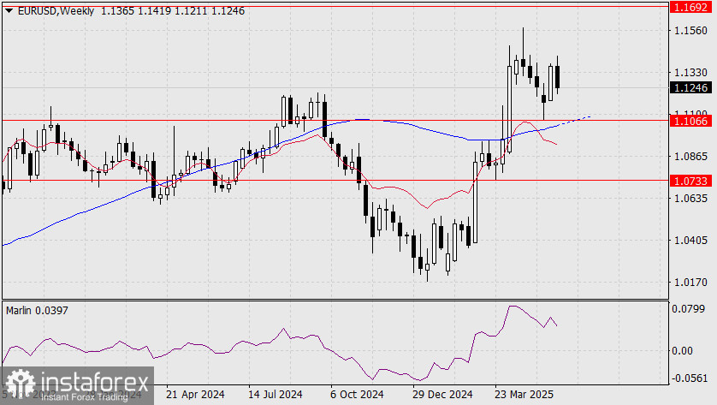Screen dimensions: 717x405
Task: Select the 1.0733 red price level label
Action: [691, 181]
